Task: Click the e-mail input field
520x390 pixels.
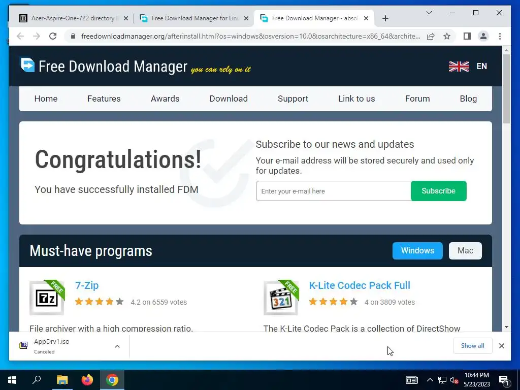Action: [x=333, y=191]
